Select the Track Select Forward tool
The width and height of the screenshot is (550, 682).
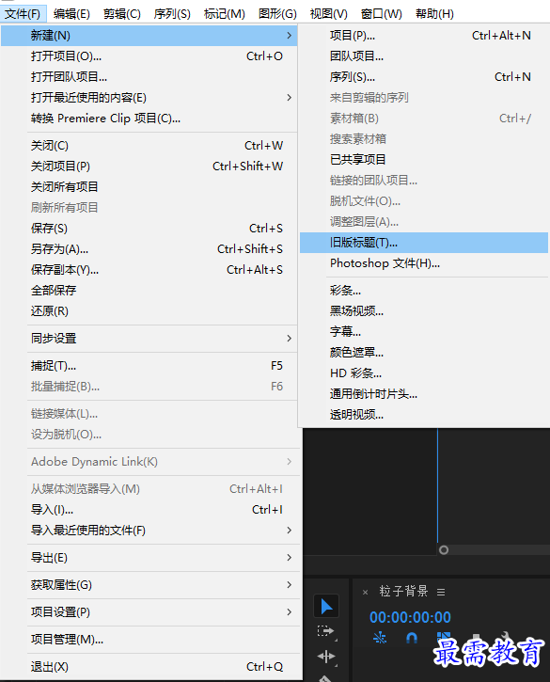[x=325, y=630]
